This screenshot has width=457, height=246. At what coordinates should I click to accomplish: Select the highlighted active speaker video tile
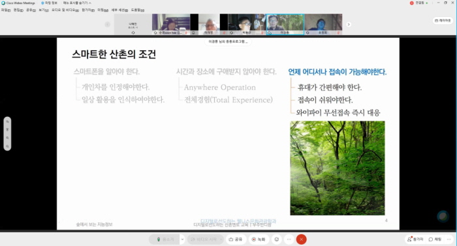pos(285,25)
